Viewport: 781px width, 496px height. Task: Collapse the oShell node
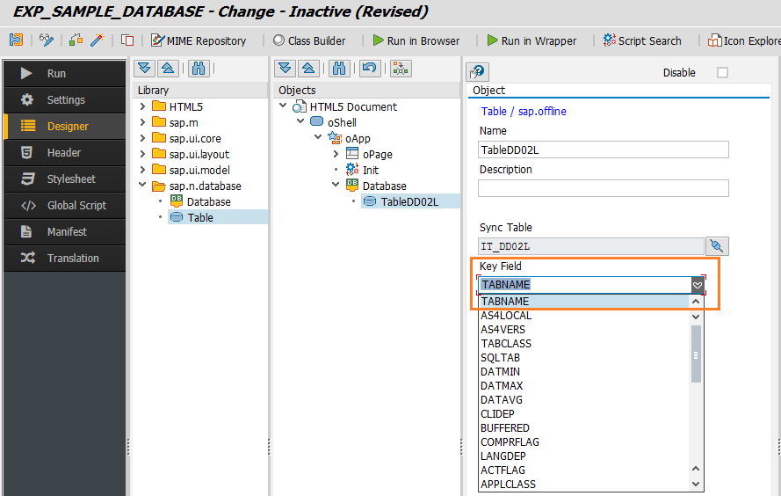coord(300,121)
